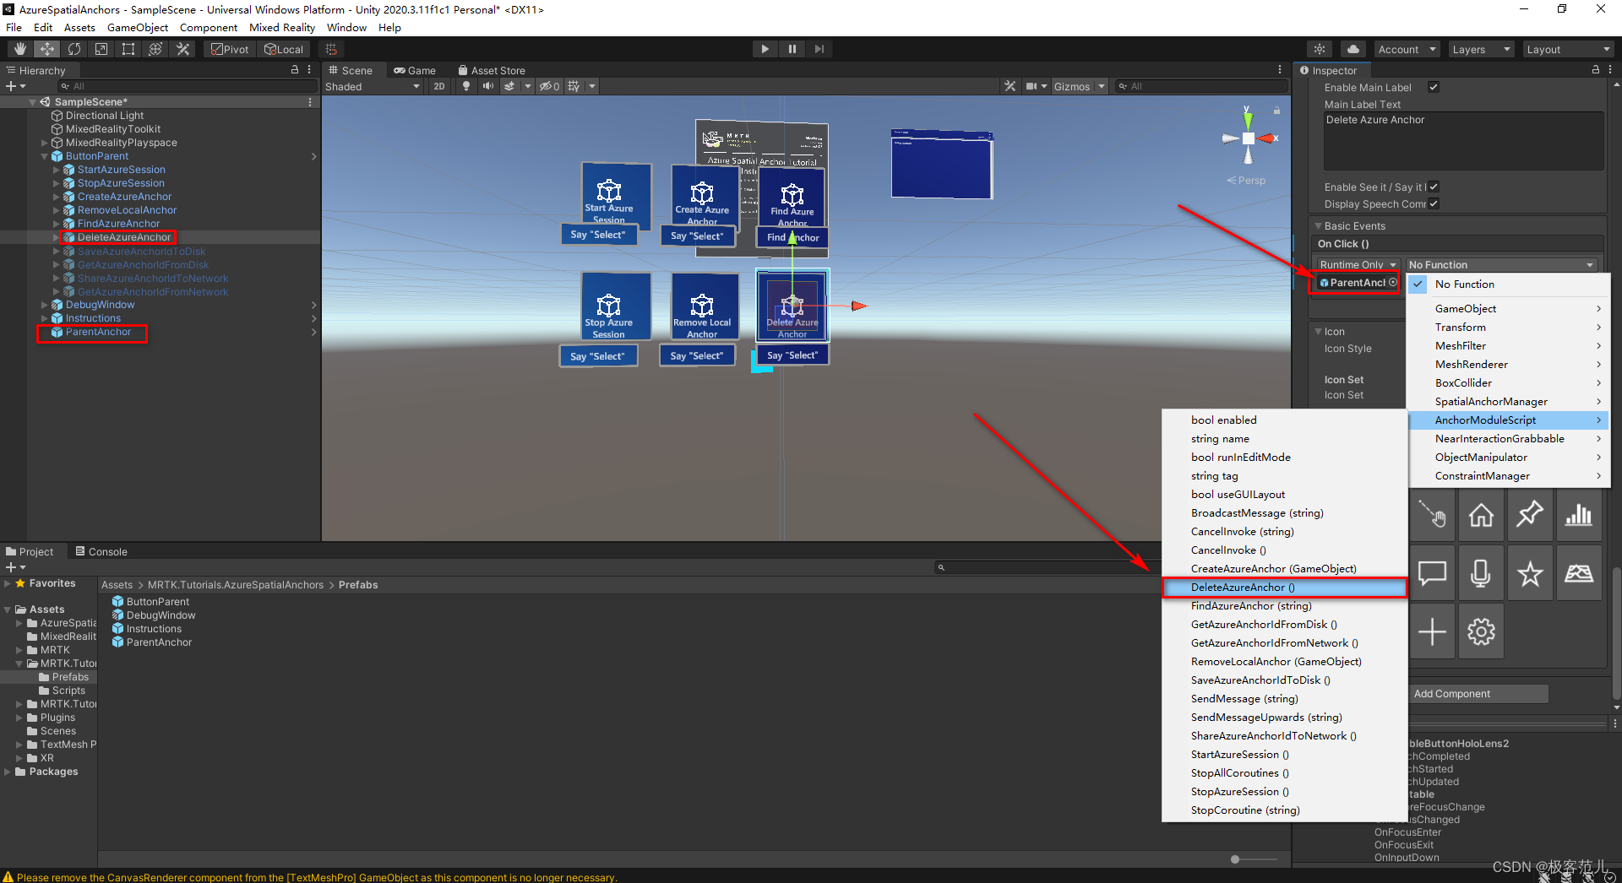Open the Runtime Only dropdown
The width and height of the screenshot is (1622, 883).
point(1358,264)
